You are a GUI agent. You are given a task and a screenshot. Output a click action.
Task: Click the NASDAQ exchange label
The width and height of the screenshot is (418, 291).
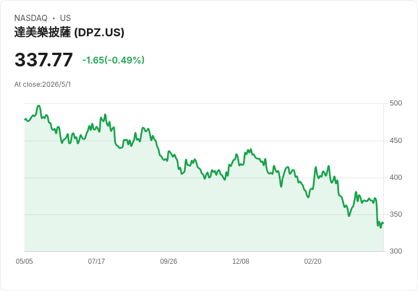(31, 18)
